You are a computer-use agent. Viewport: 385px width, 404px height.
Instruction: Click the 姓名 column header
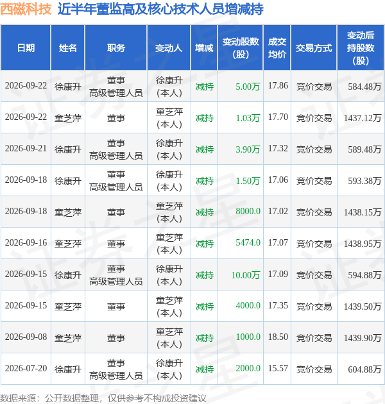coord(68,48)
